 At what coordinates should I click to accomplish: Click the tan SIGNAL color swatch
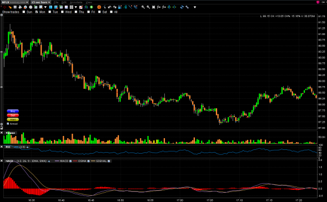(x=93, y=161)
